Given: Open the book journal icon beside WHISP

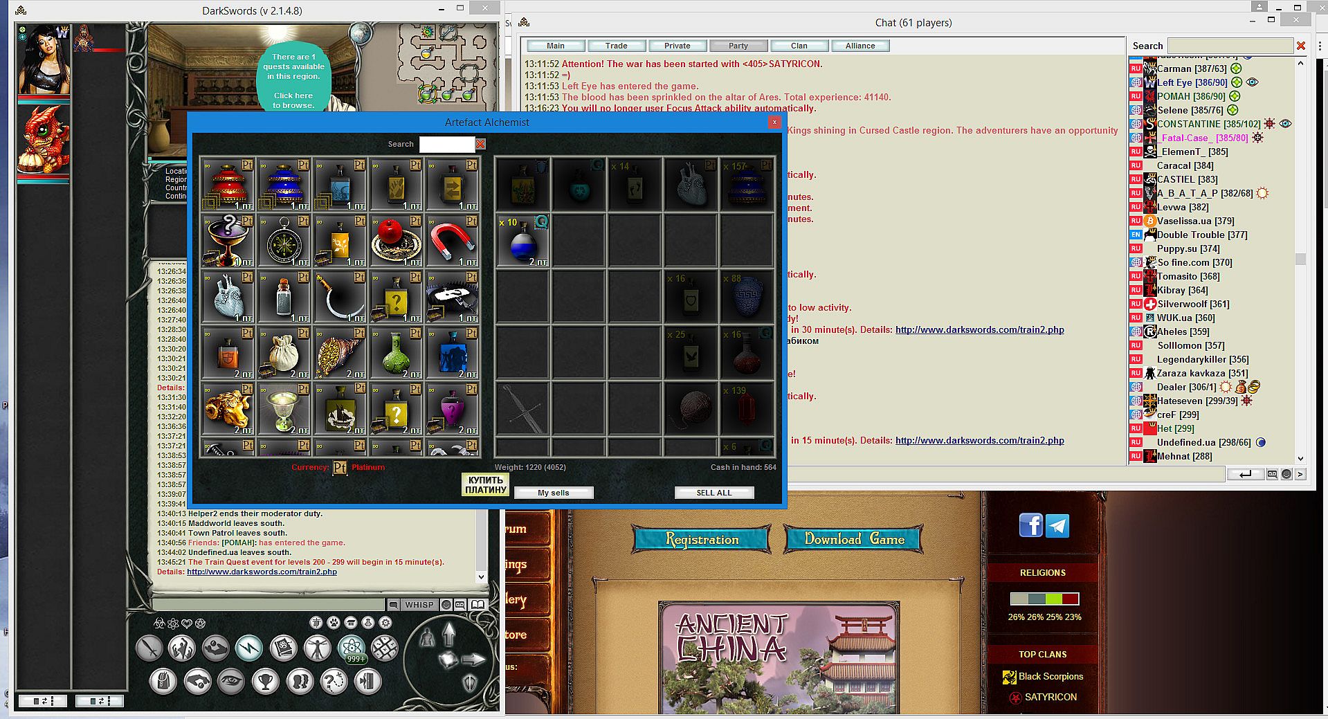Looking at the screenshot, I should point(478,604).
